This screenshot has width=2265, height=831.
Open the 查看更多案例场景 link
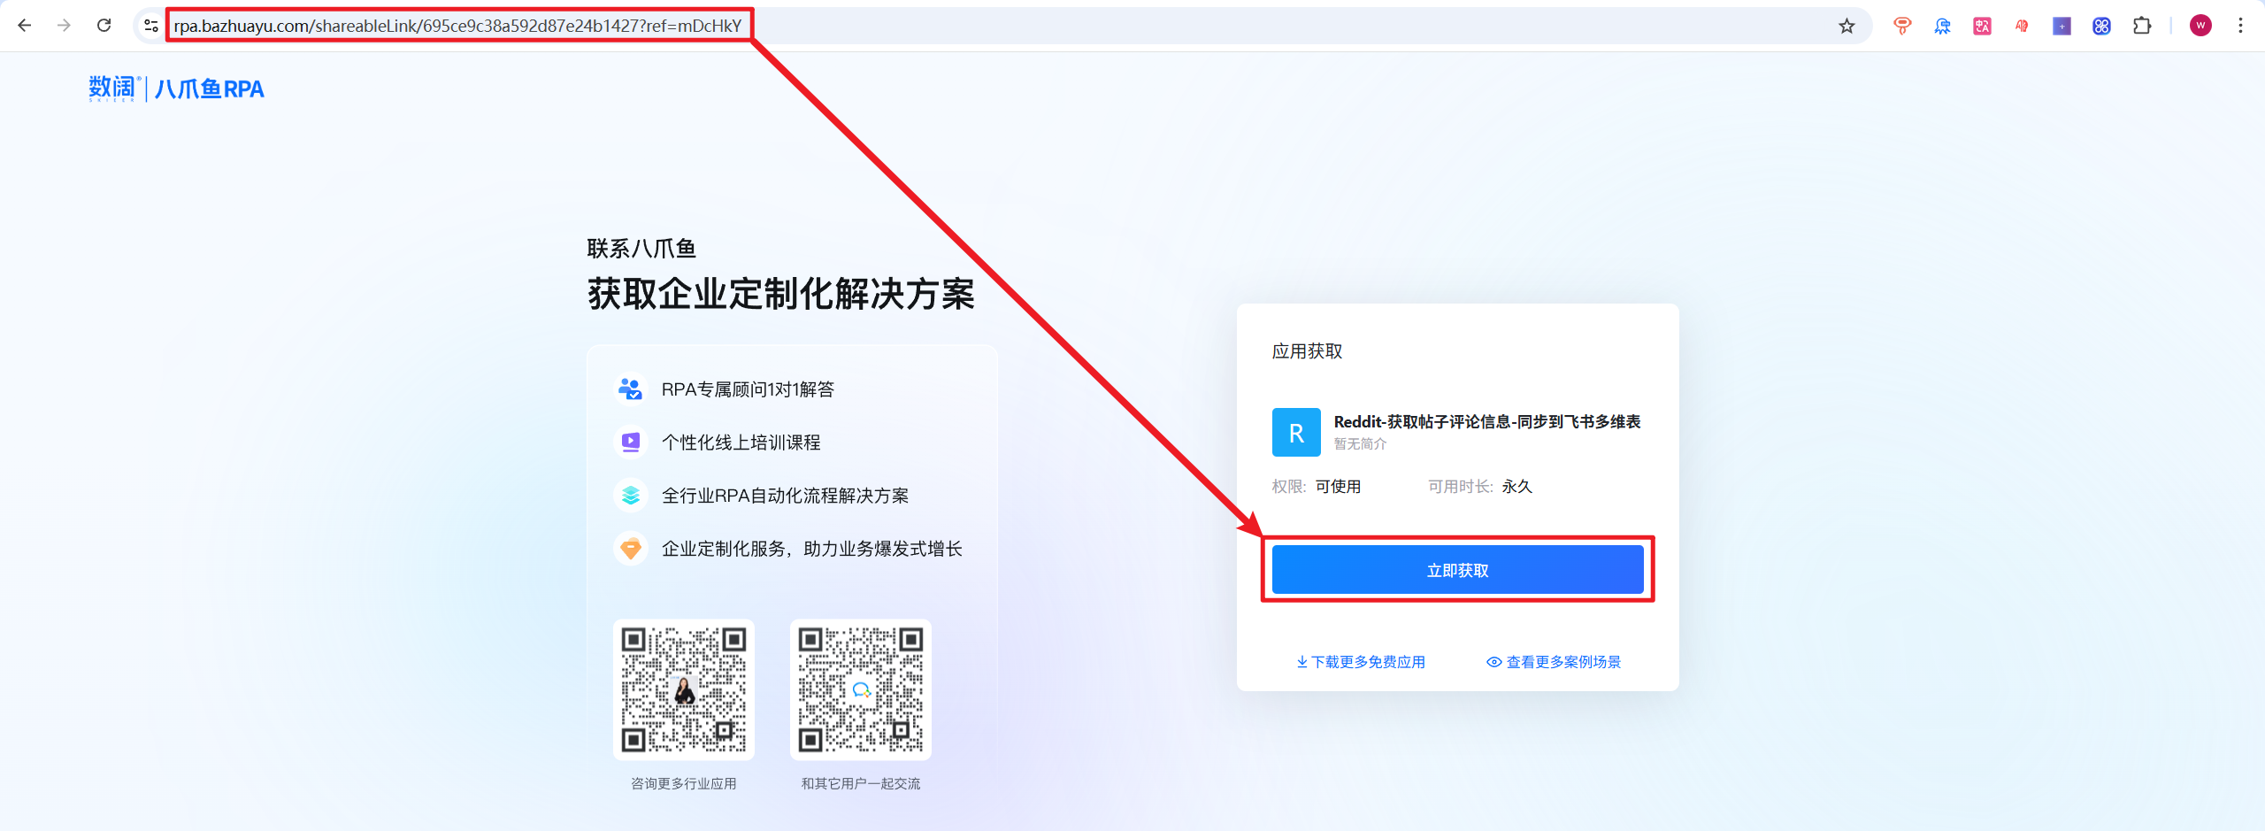coord(1554,662)
